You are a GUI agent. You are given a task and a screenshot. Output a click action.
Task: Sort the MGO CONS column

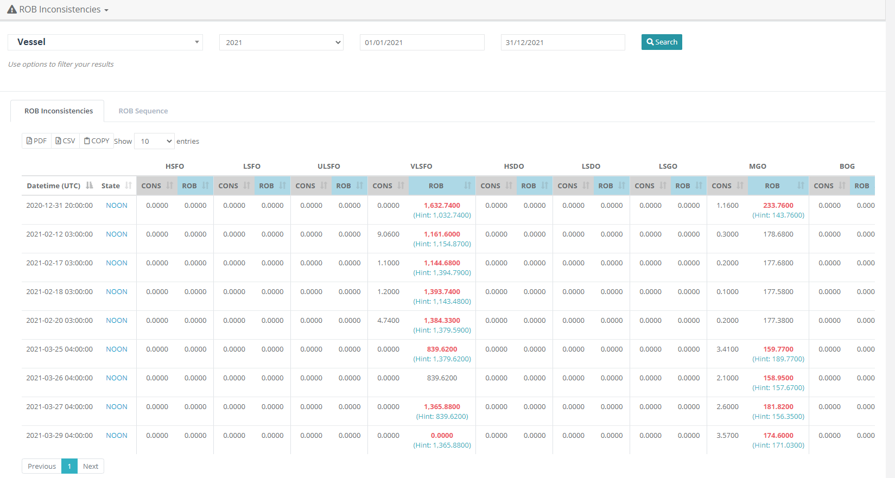[x=727, y=186]
